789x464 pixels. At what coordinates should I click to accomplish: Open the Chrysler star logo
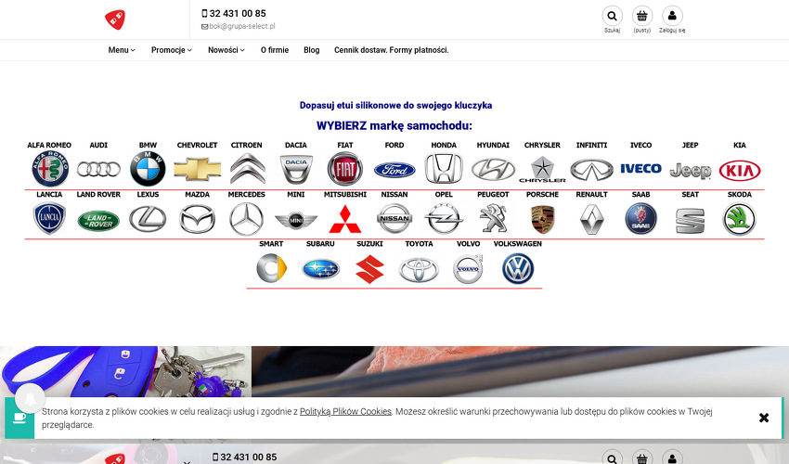click(x=542, y=169)
